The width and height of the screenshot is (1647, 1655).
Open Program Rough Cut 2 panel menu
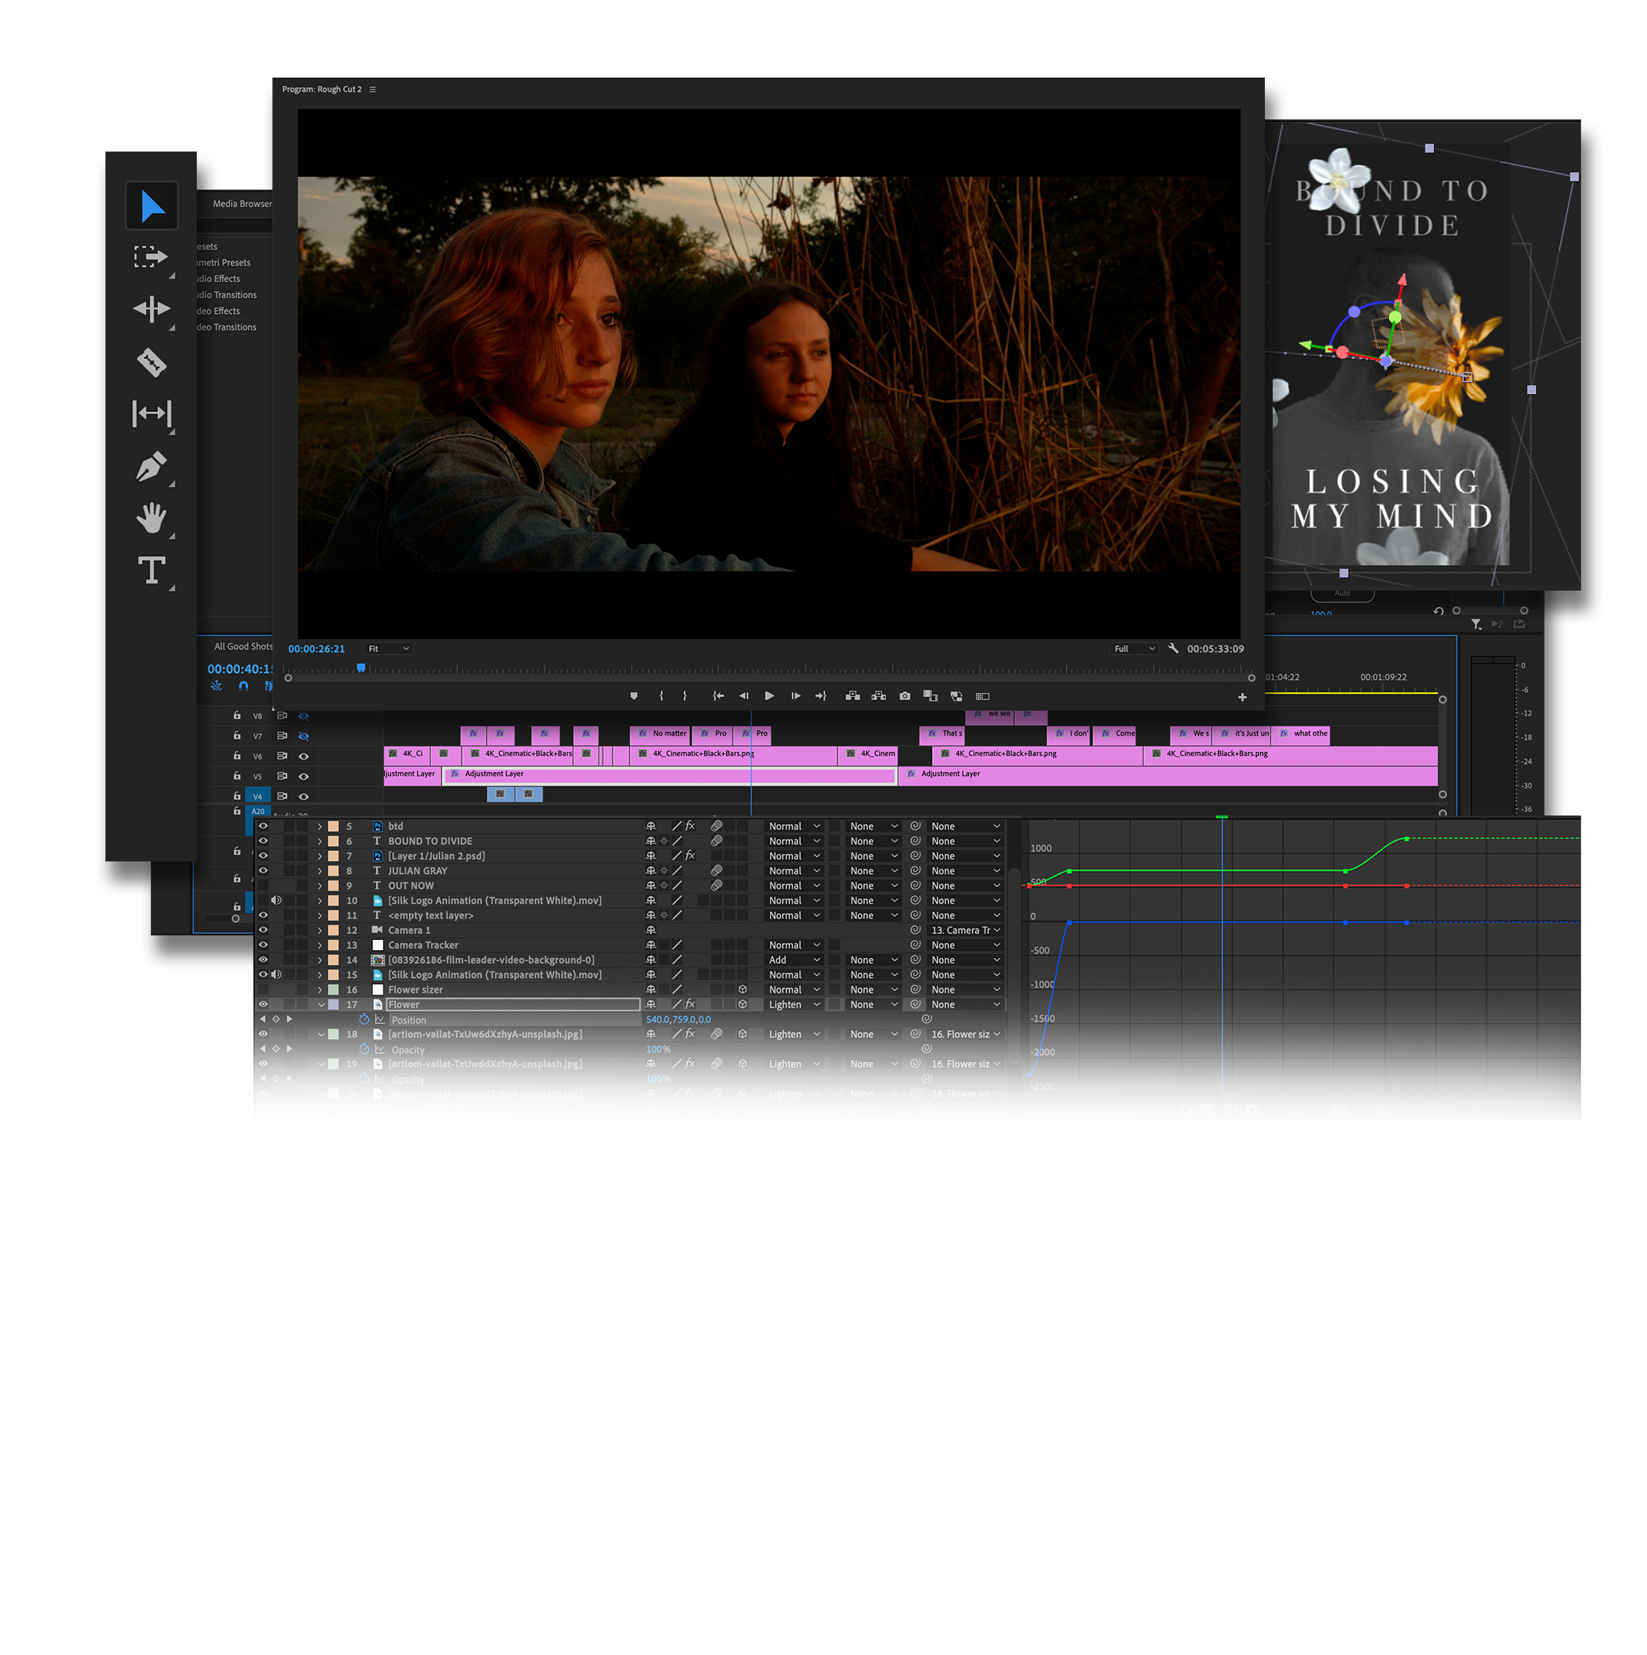[x=373, y=89]
